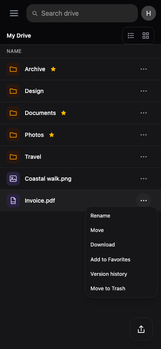161x349 pixels.
Task: Open the Coastal walk.png file name
Action: [x=48, y=179]
